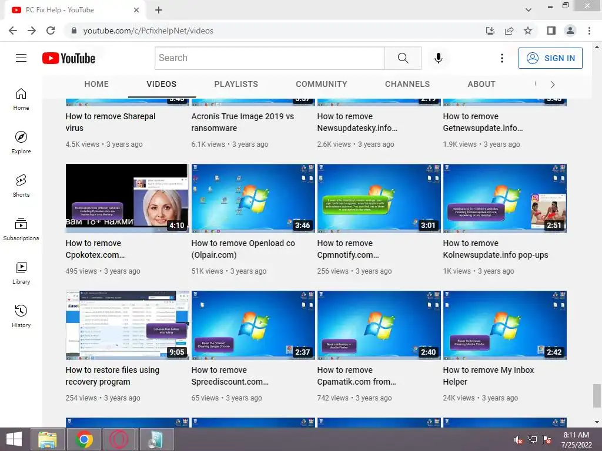This screenshot has height=451, width=602.
Task: Open 'How to remove Cpamatik.com' title
Action: click(x=356, y=376)
